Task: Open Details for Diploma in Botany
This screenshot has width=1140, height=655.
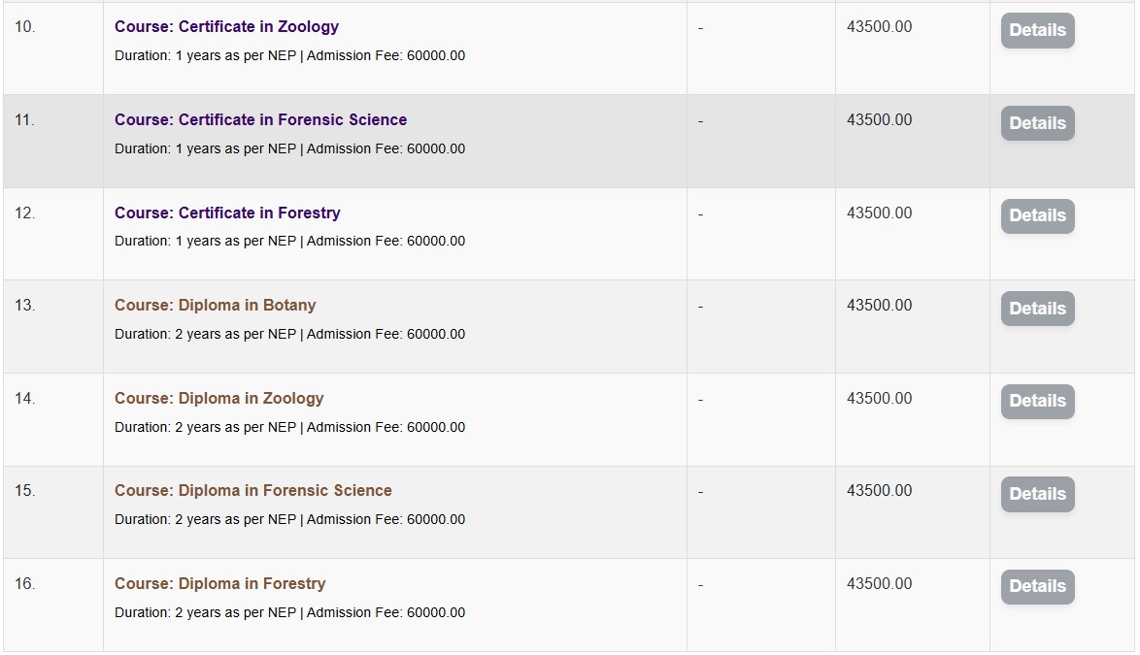Action: [x=1037, y=309]
